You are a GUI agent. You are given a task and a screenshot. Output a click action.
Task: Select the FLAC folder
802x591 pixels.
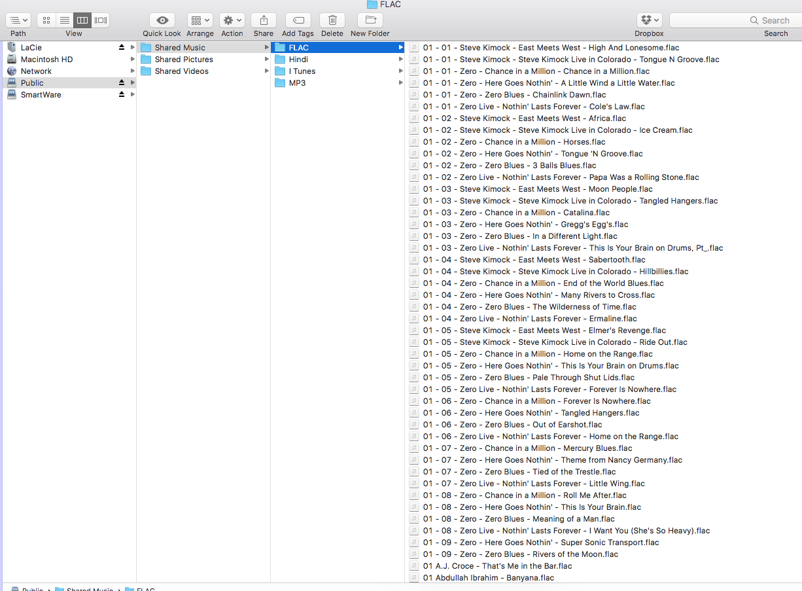pyautogui.click(x=338, y=47)
